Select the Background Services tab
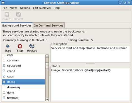This screenshot has width=132, height=103. tap(17, 25)
